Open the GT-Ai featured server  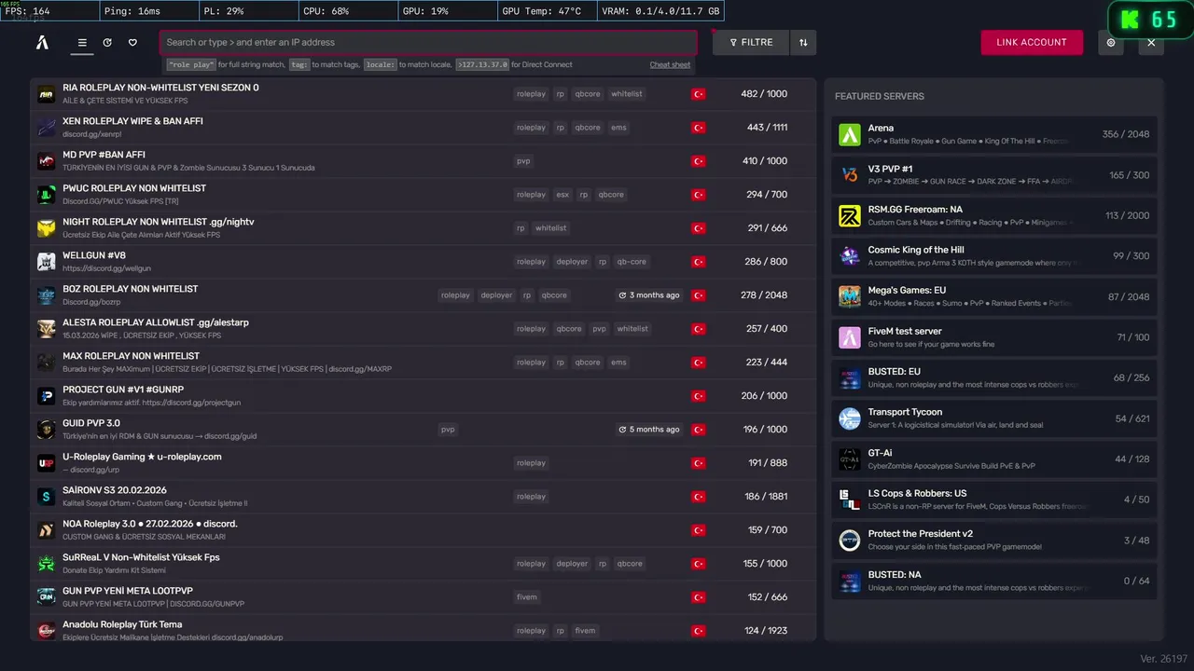tap(994, 459)
